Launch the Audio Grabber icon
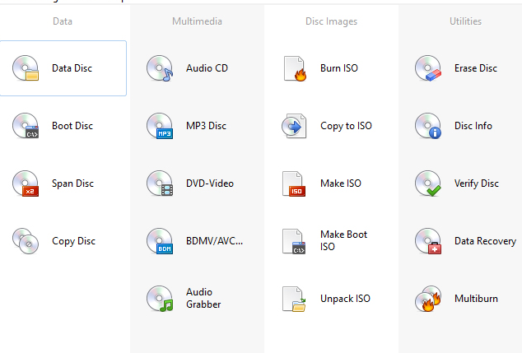The width and height of the screenshot is (522, 353). (160, 299)
